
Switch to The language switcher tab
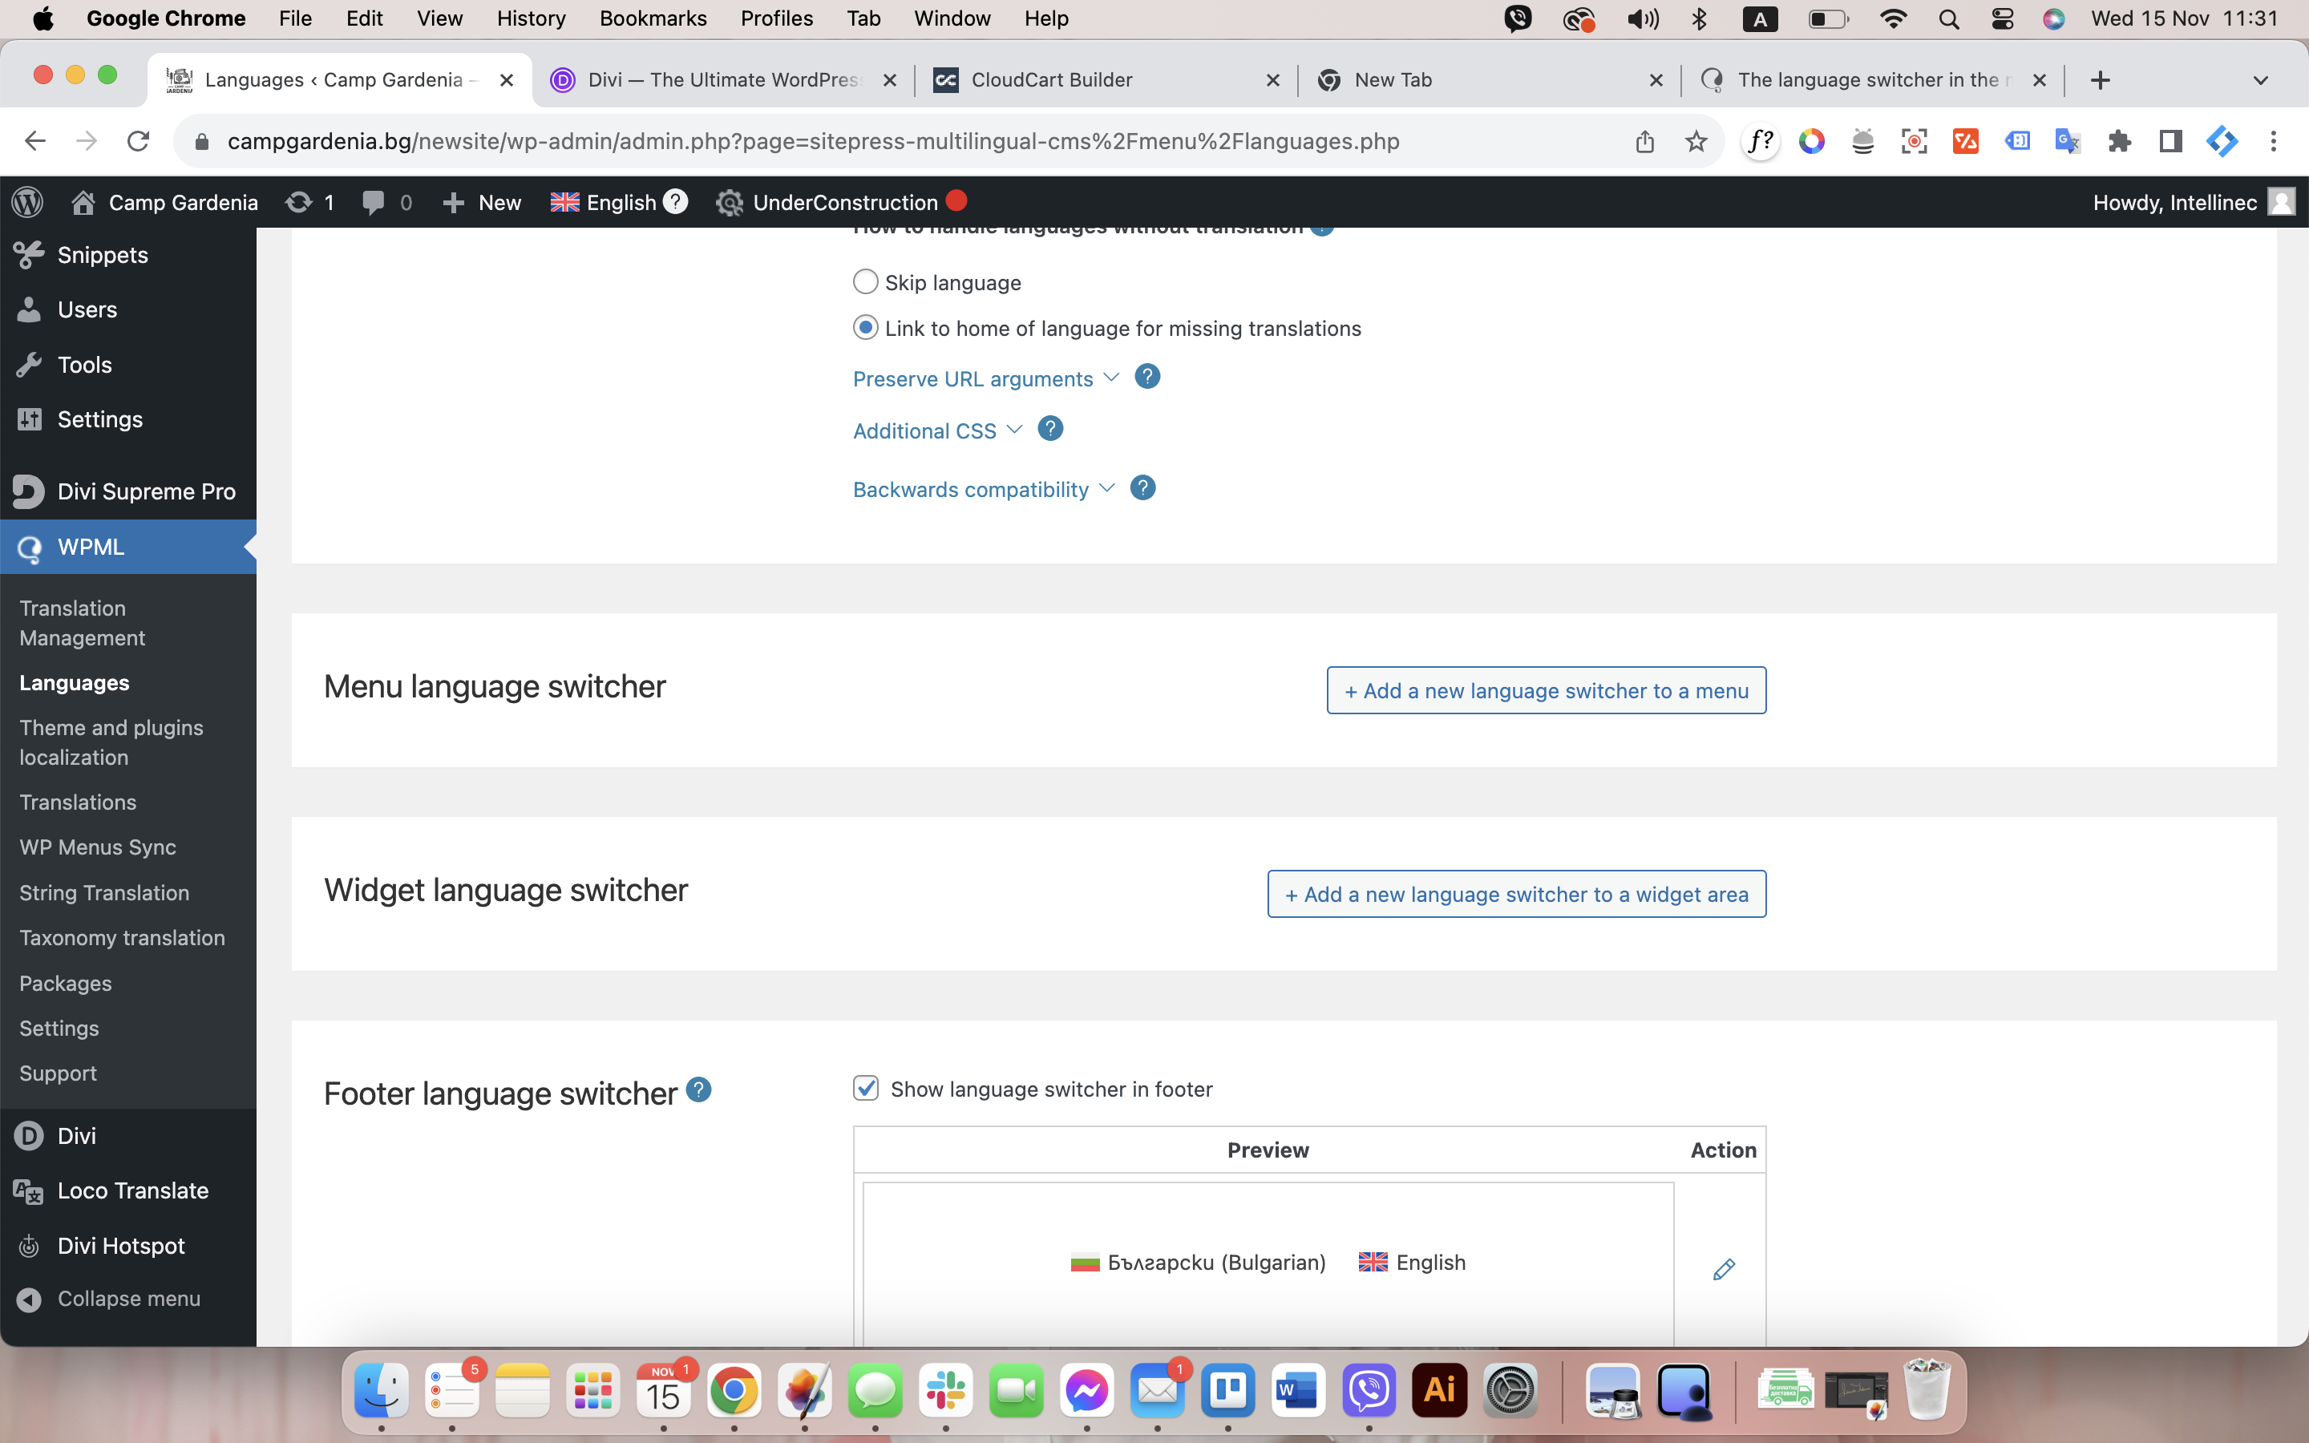tap(1873, 80)
